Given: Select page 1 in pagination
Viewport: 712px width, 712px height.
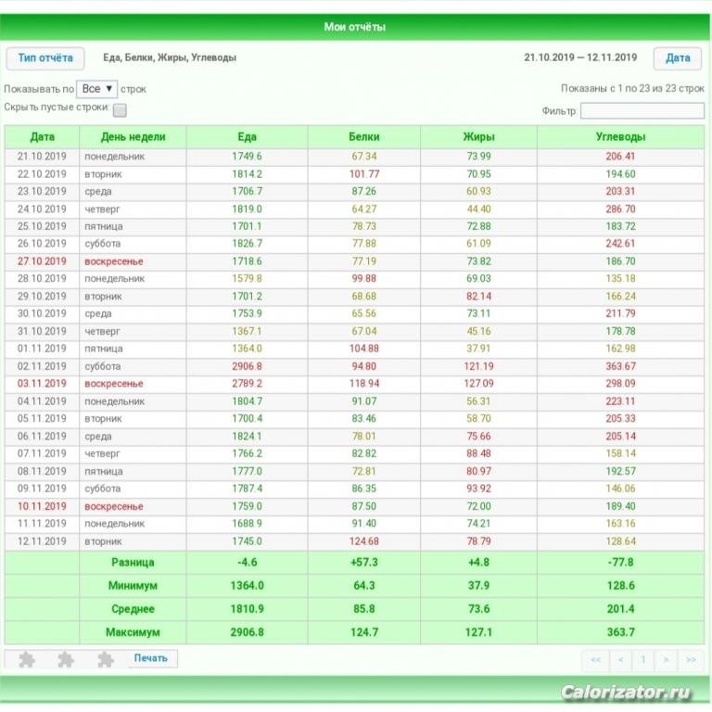Looking at the screenshot, I should pos(643,660).
